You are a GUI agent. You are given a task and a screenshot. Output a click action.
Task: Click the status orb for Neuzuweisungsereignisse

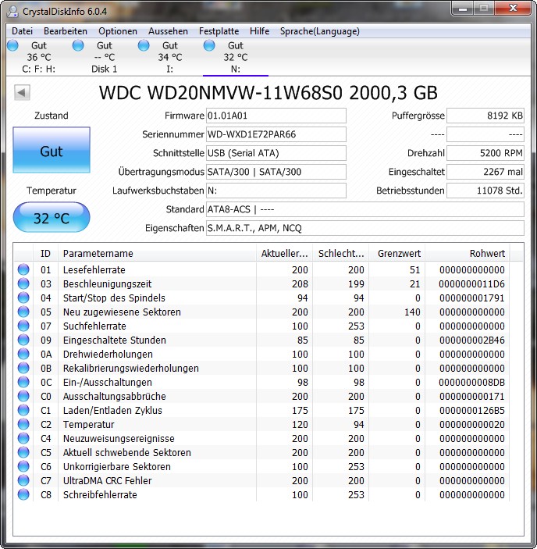tap(23, 438)
